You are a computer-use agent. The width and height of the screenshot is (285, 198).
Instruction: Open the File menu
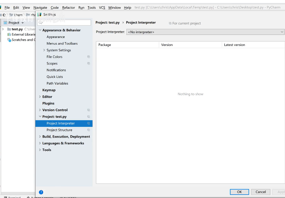[x=7, y=7]
